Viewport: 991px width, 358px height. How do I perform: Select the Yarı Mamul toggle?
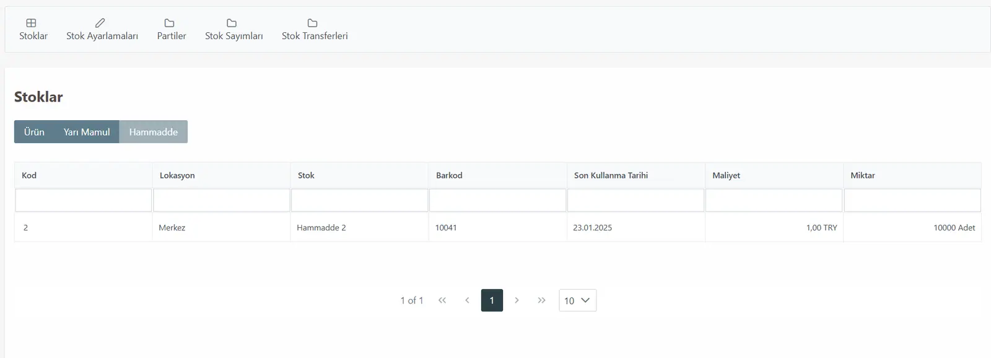coord(87,132)
